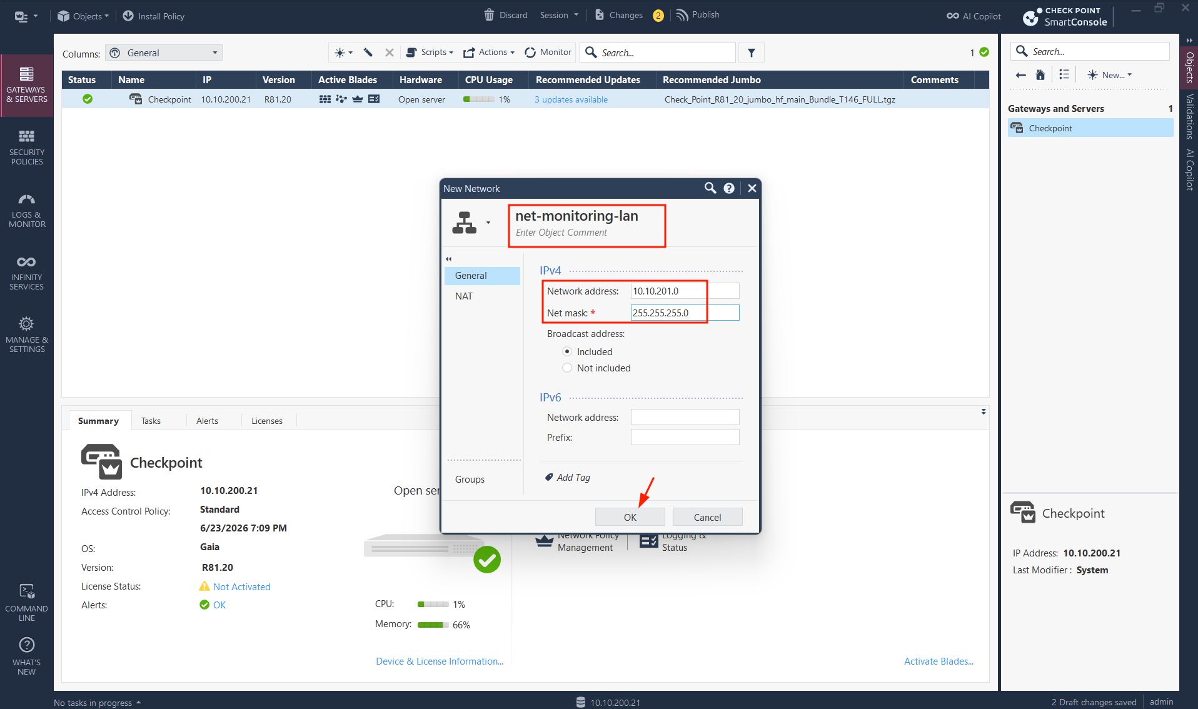
Task: Select the NAT dialog section
Action: point(482,296)
